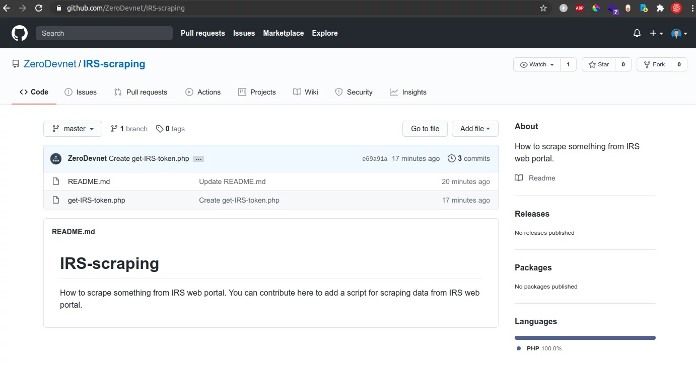Open the master branch dropdown
696x373 pixels.
[73, 129]
